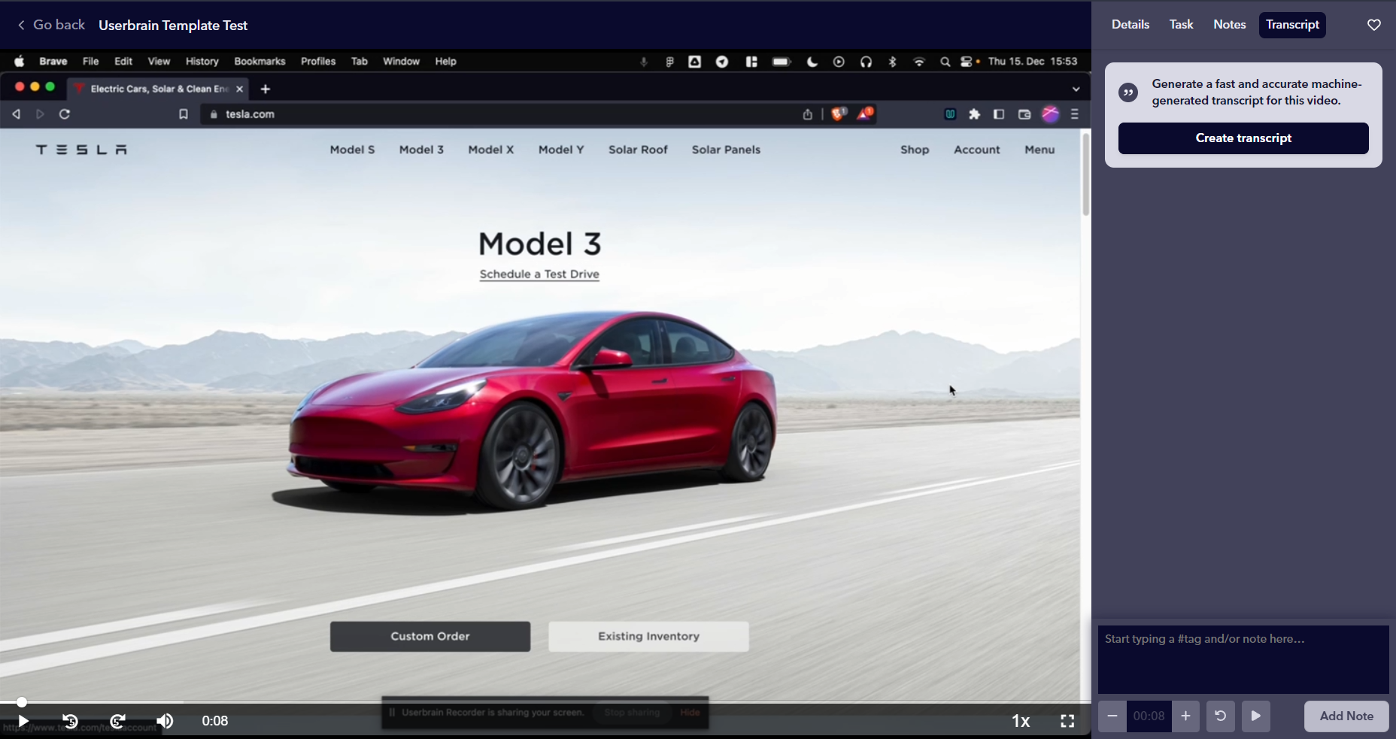The image size is (1396, 739).
Task: Close the Electric Cars browser tab
Action: pyautogui.click(x=240, y=89)
